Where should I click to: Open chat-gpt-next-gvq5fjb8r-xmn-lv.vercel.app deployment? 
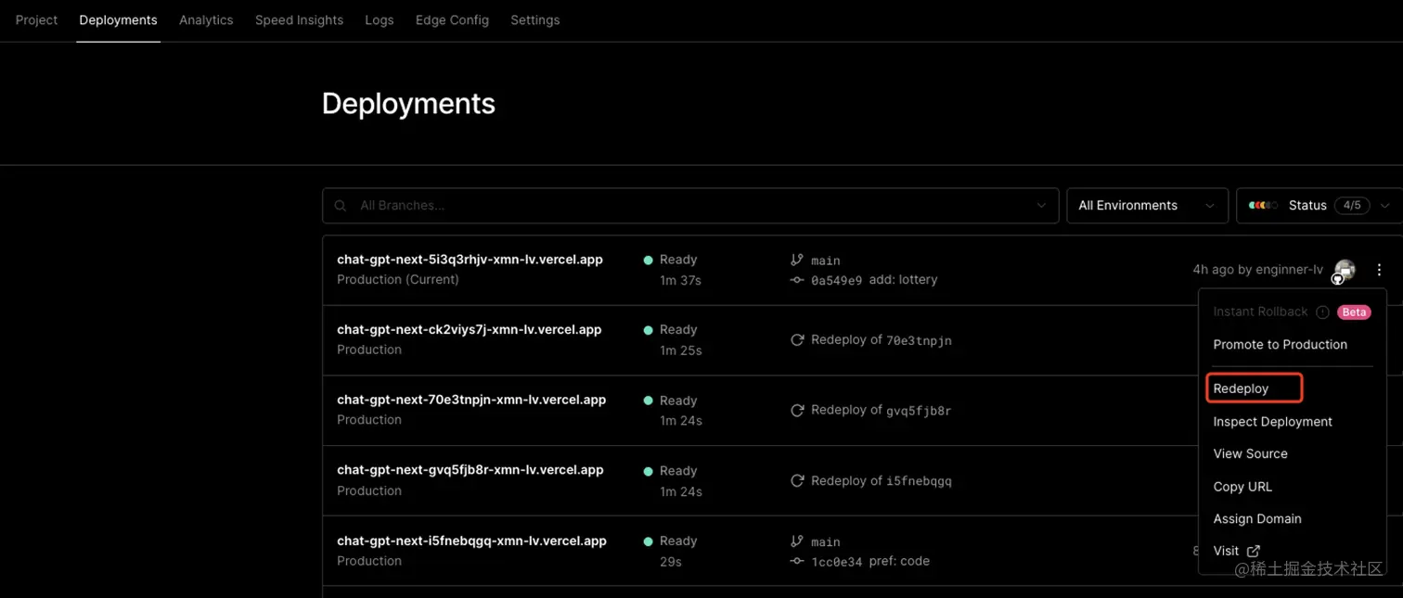click(x=470, y=470)
